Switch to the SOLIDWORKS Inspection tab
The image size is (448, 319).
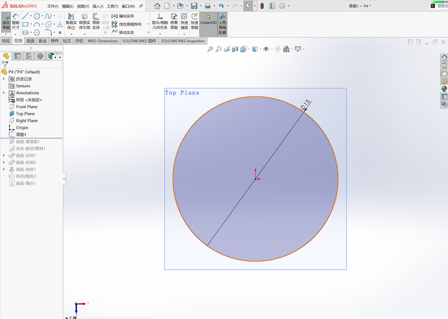pos(183,41)
